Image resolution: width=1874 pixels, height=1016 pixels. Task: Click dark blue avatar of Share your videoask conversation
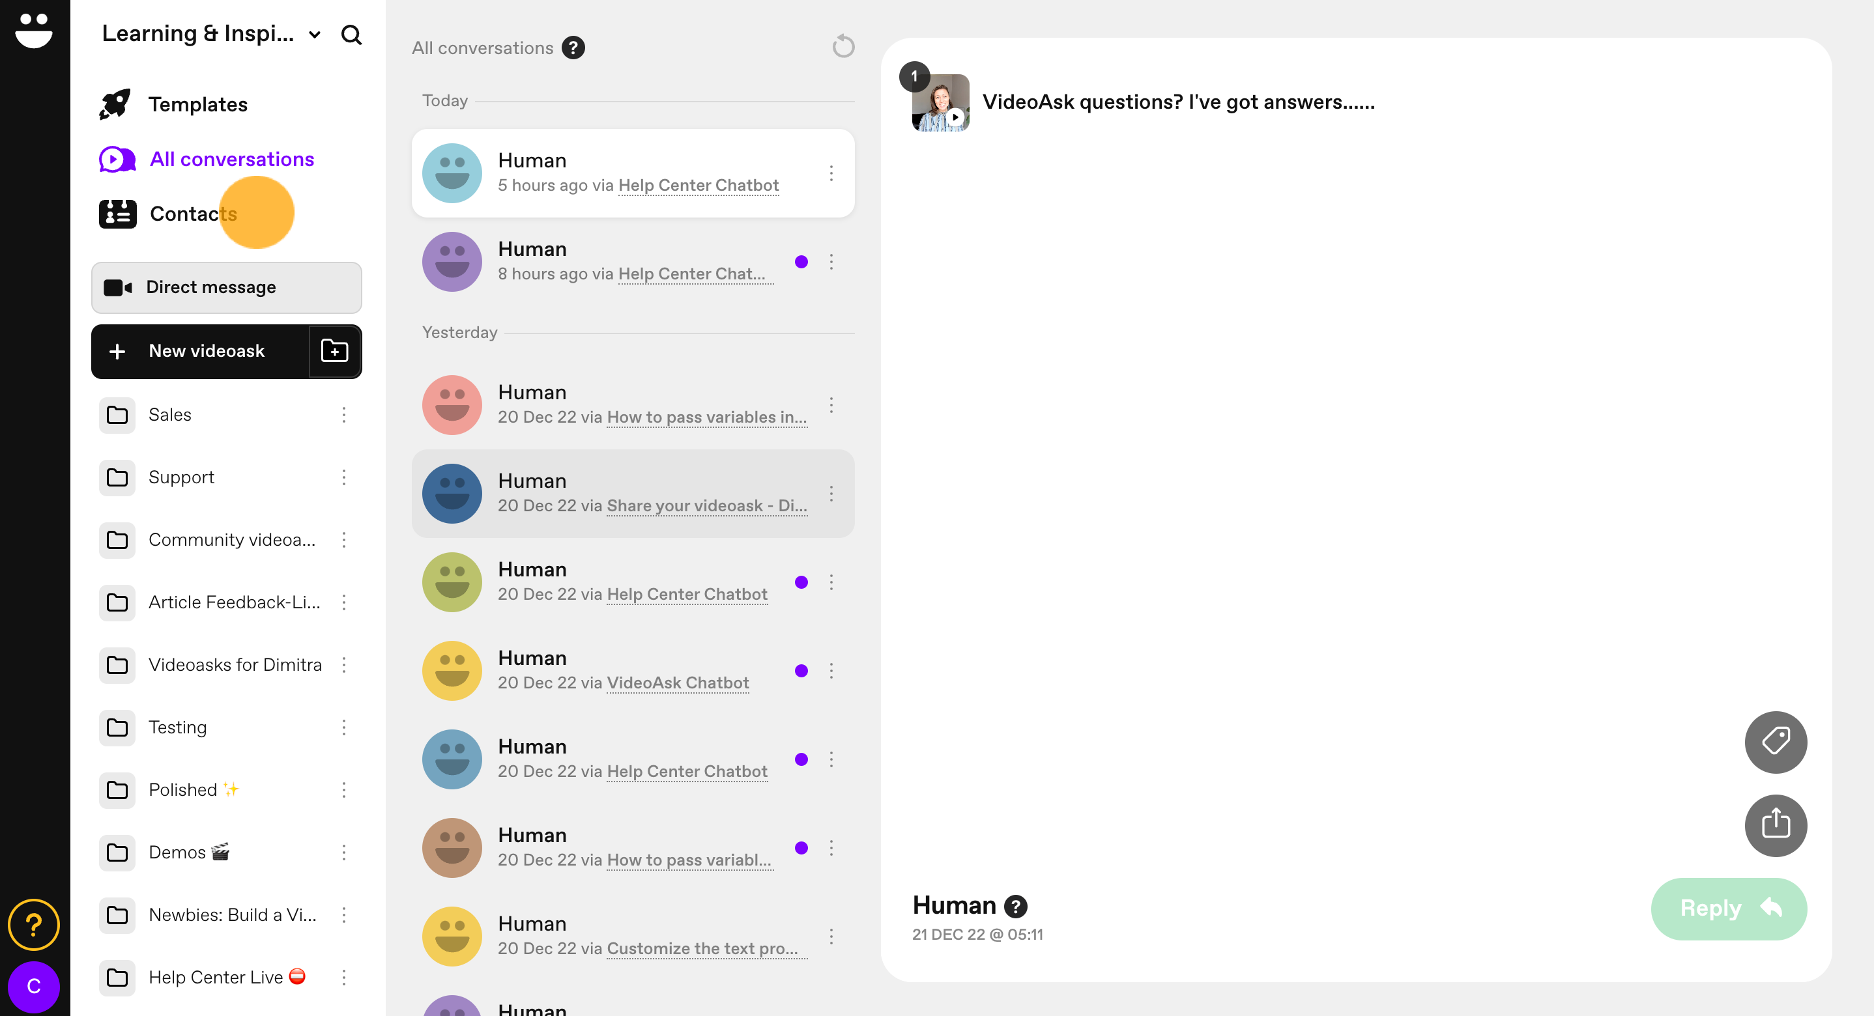(452, 494)
